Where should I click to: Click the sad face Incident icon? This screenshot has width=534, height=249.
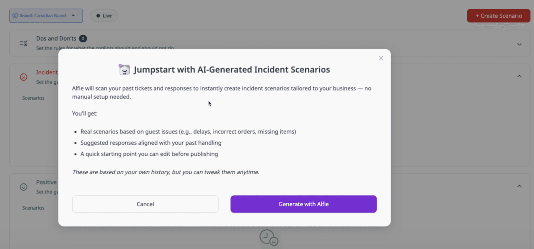[x=23, y=77]
